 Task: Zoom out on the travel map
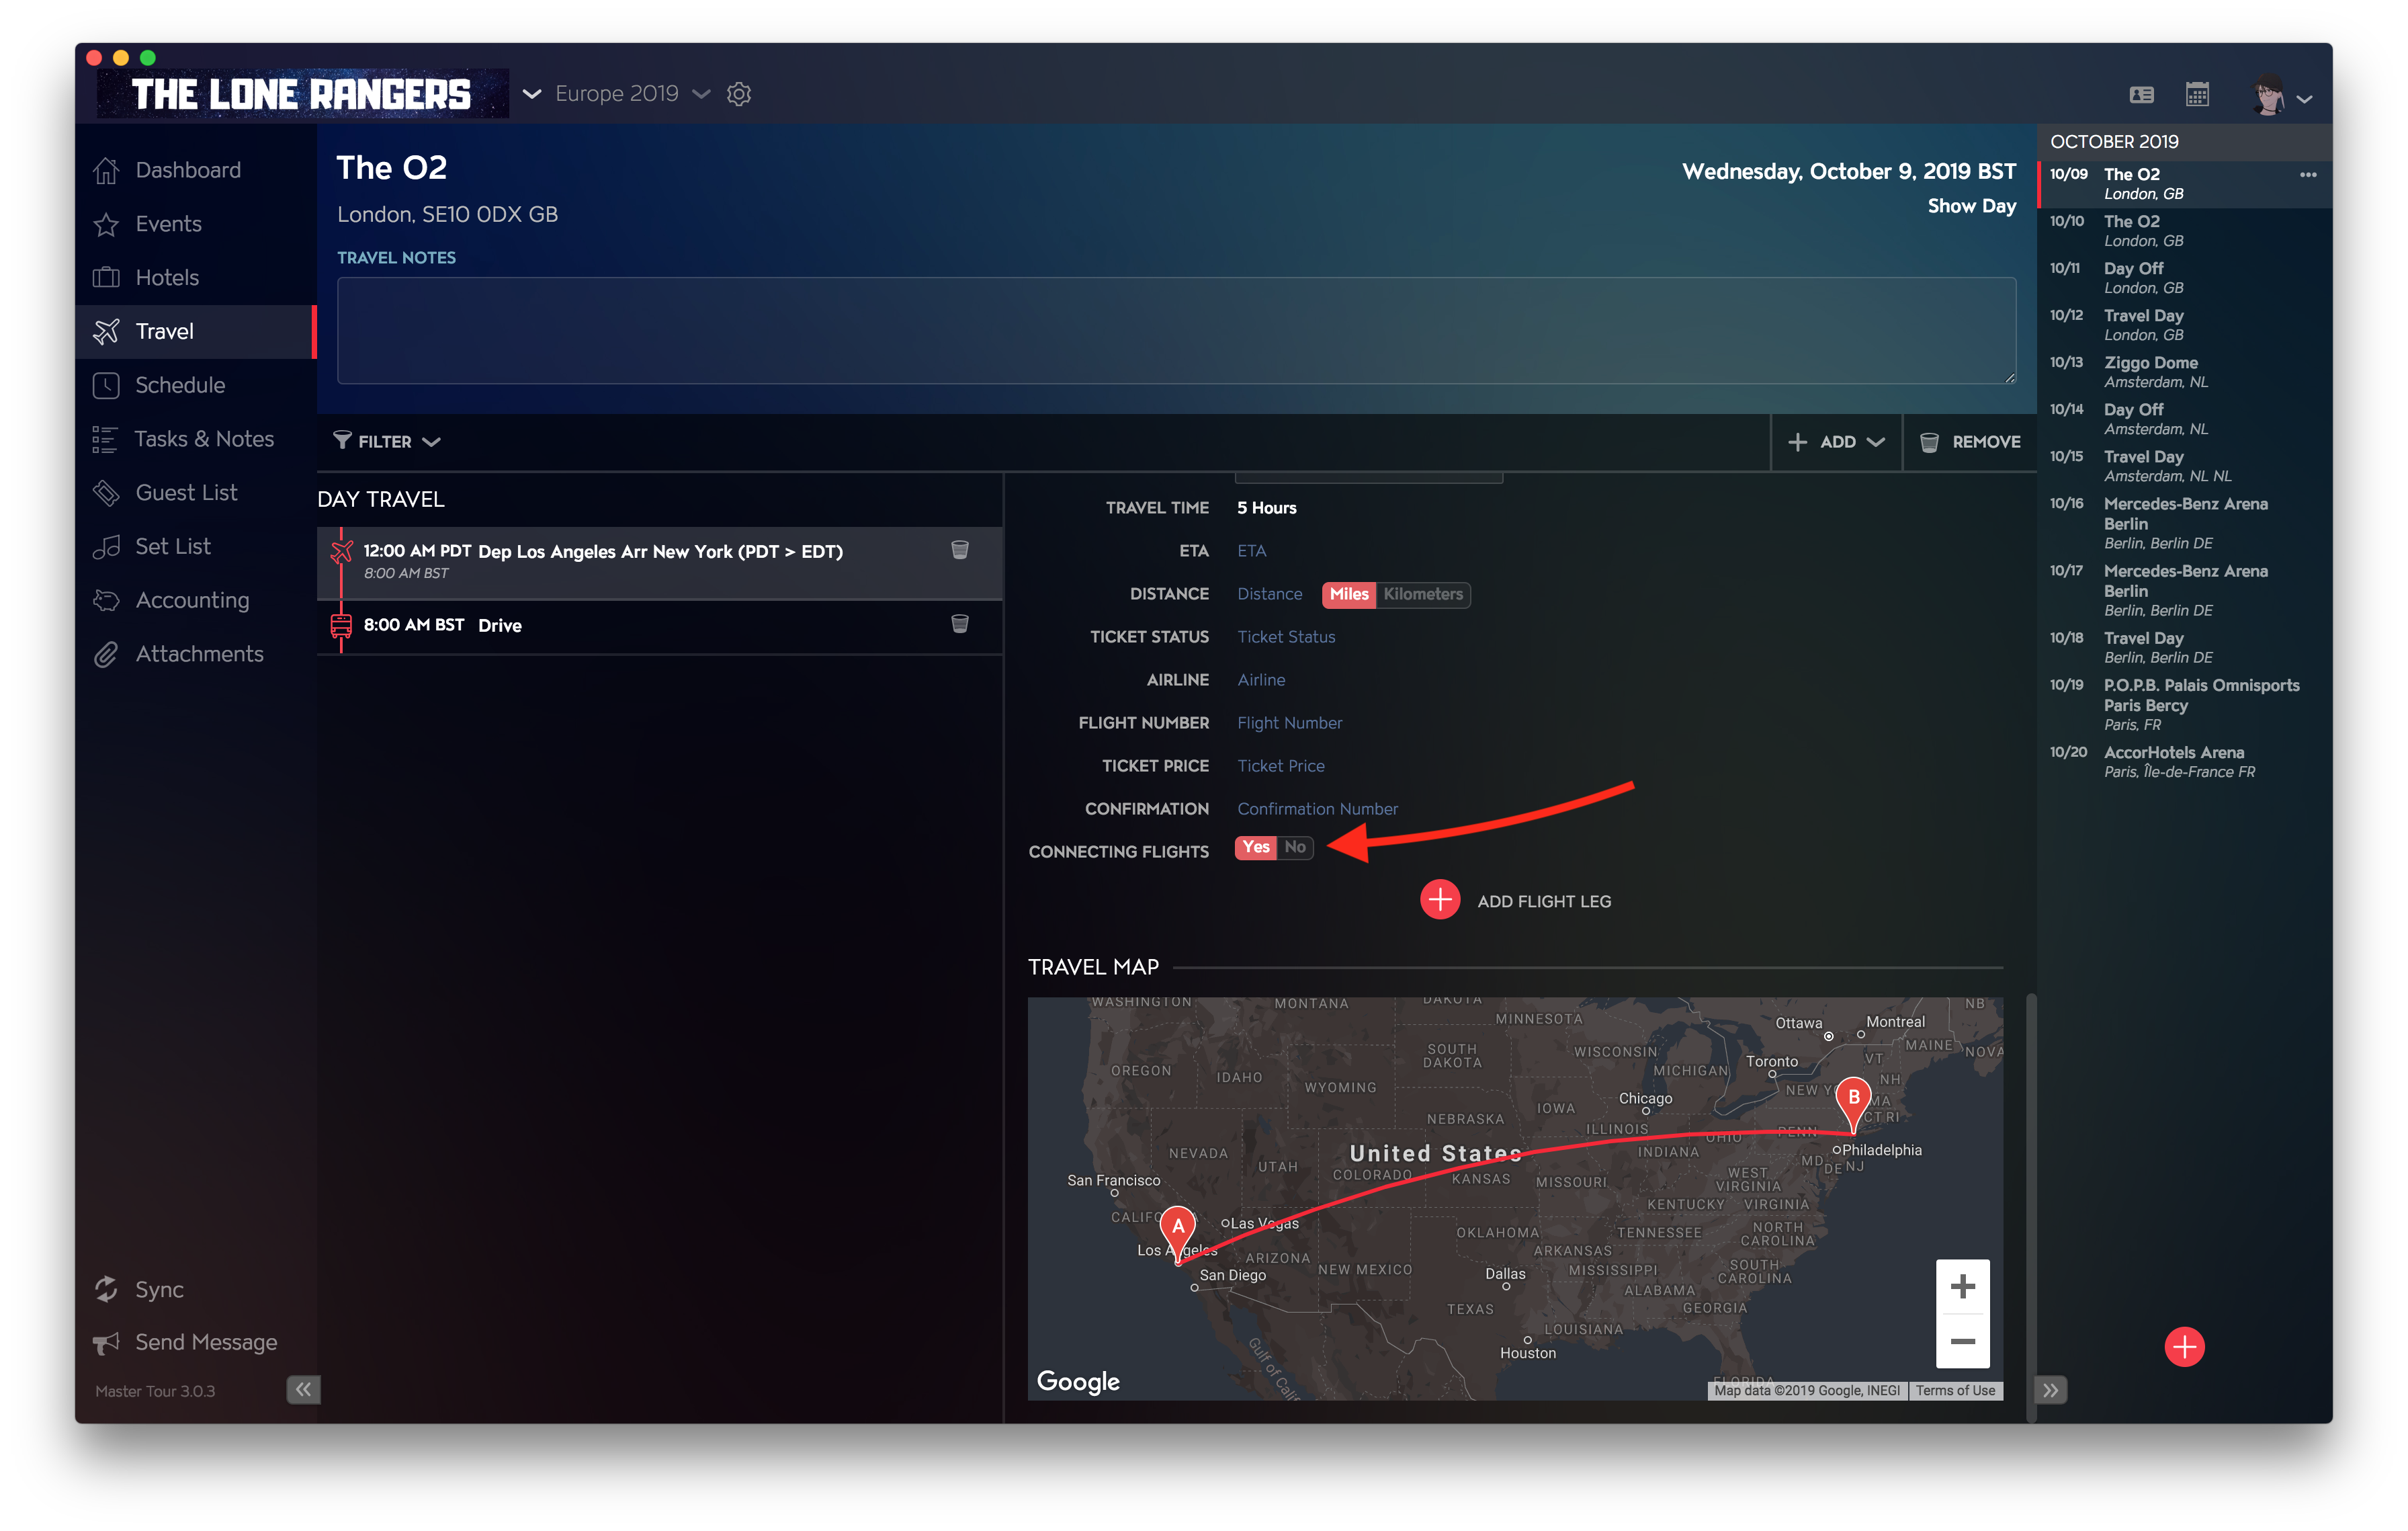[1962, 1341]
